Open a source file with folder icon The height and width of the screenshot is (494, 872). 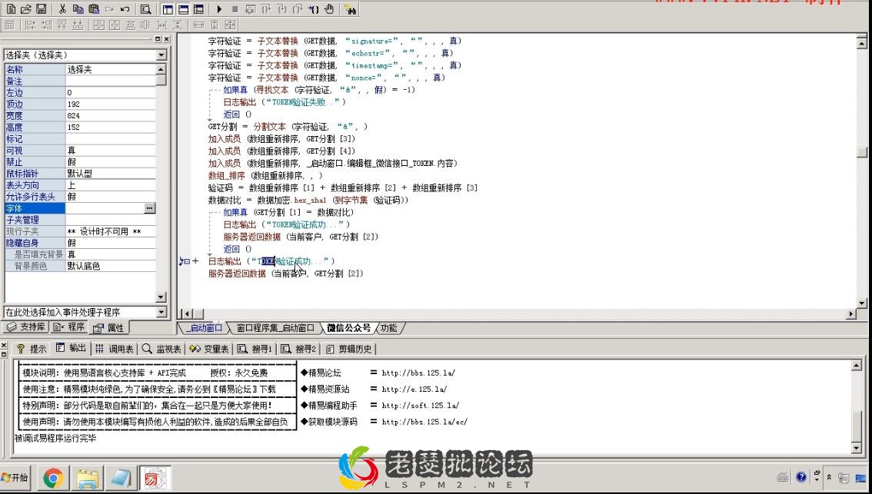pos(26,9)
